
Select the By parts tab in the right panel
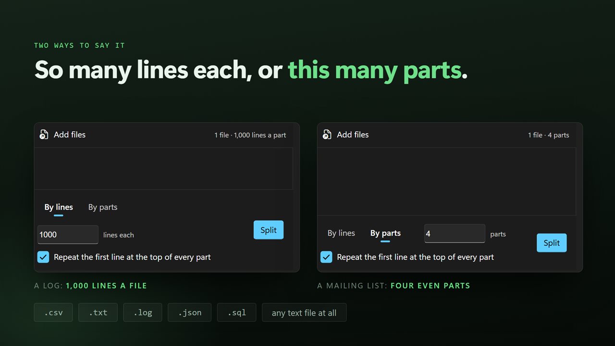pyautogui.click(x=385, y=233)
